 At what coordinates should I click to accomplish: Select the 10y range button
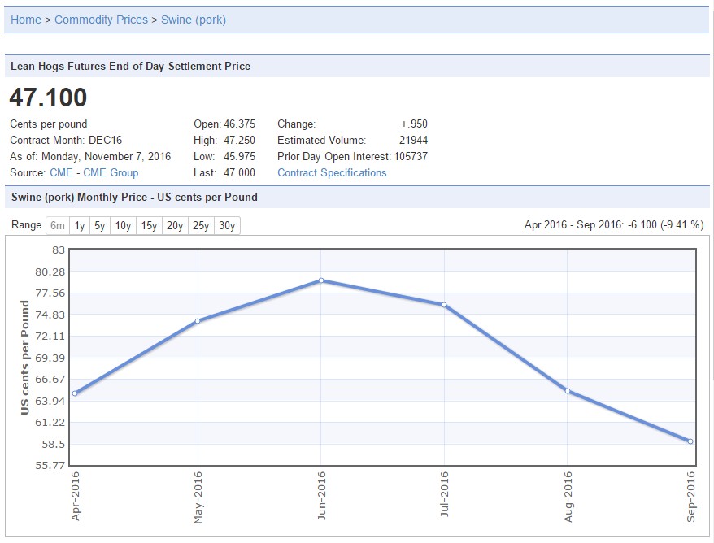coord(123,226)
